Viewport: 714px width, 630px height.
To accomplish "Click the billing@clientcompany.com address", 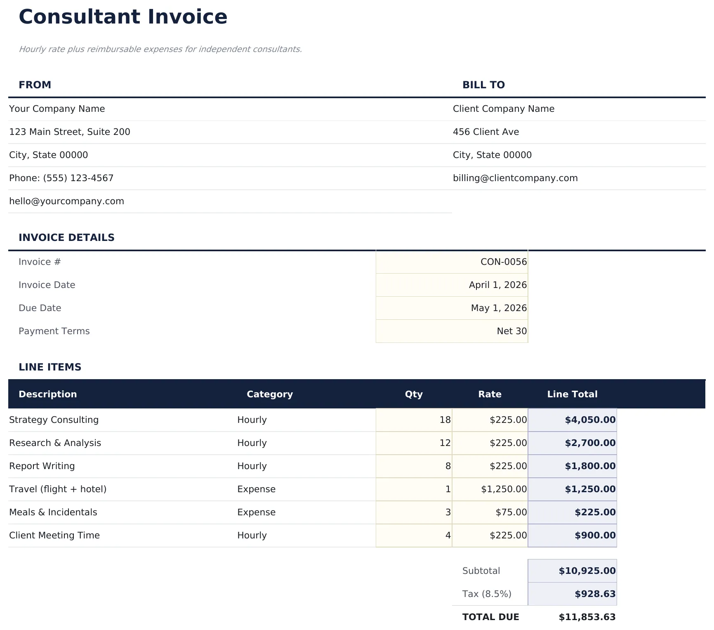I will click(x=516, y=178).
